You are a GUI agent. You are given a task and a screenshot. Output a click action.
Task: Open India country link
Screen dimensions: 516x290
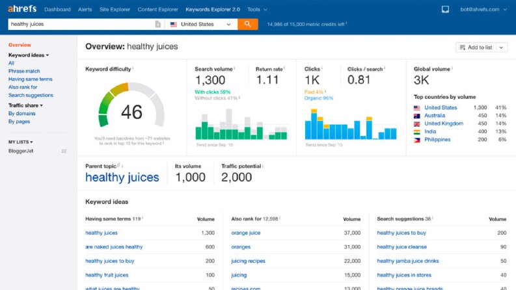(430, 131)
